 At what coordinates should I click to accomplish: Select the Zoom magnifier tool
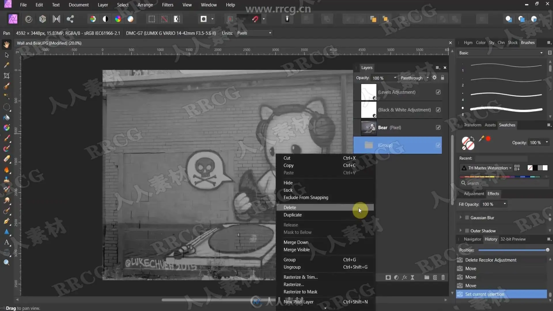click(x=6, y=262)
